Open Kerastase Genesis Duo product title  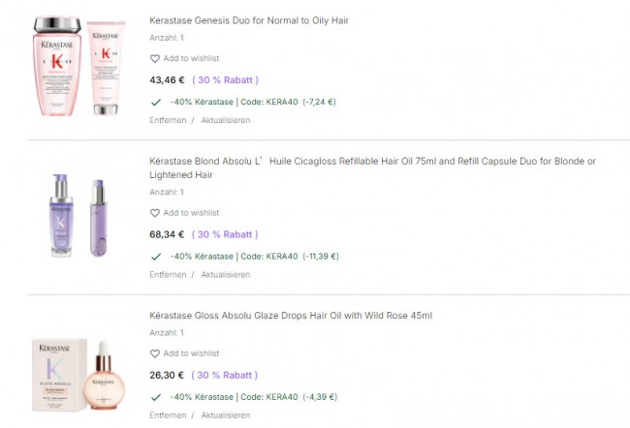point(249,20)
